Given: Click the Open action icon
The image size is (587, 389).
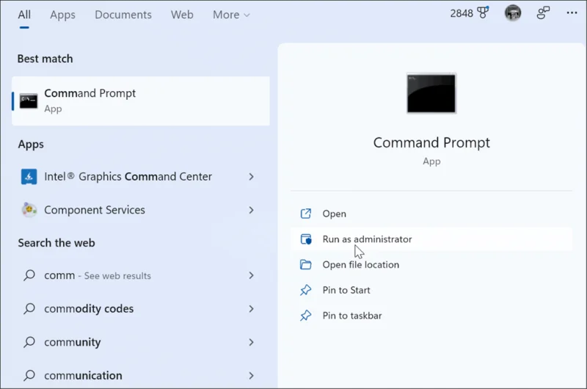Looking at the screenshot, I should pyautogui.click(x=305, y=214).
